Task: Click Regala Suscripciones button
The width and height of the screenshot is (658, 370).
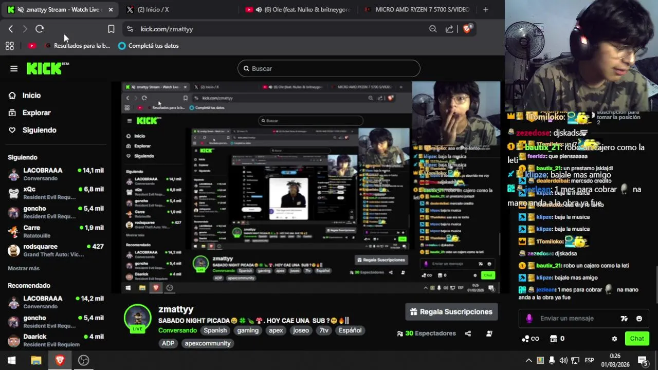Action: click(451, 312)
